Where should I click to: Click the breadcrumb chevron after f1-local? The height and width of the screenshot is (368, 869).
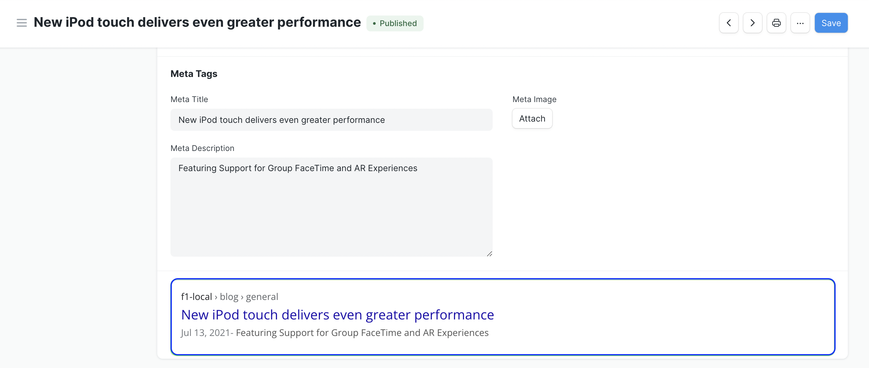216,297
